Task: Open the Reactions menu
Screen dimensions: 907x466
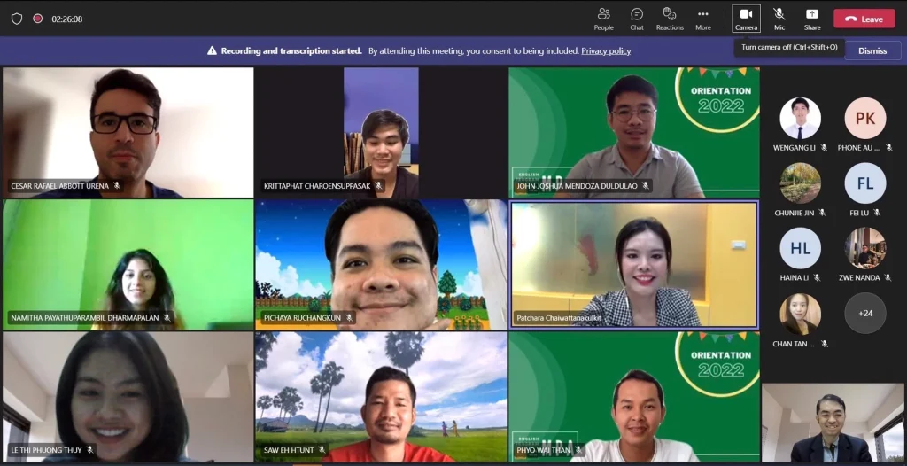Action: (x=670, y=19)
